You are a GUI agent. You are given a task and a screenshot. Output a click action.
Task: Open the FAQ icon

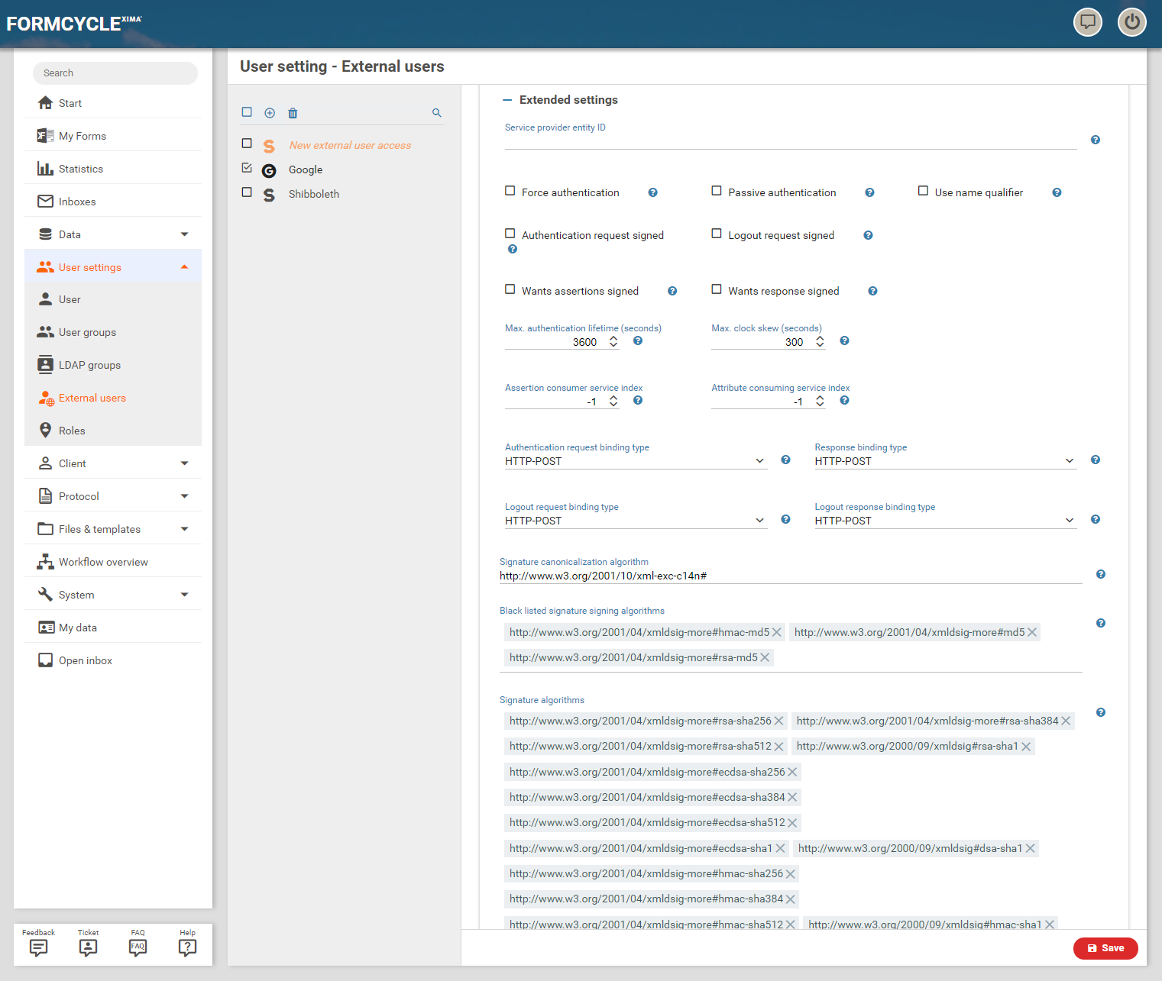coord(138,943)
